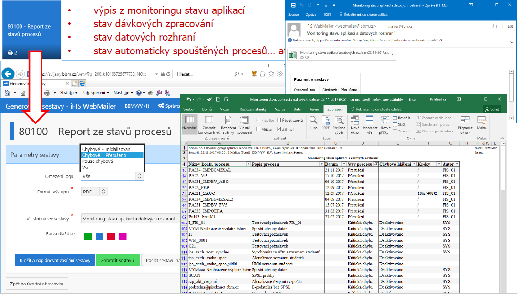Switch to the Vzorce ribbon tab
The height and width of the screenshot is (294, 517).
click(x=280, y=109)
